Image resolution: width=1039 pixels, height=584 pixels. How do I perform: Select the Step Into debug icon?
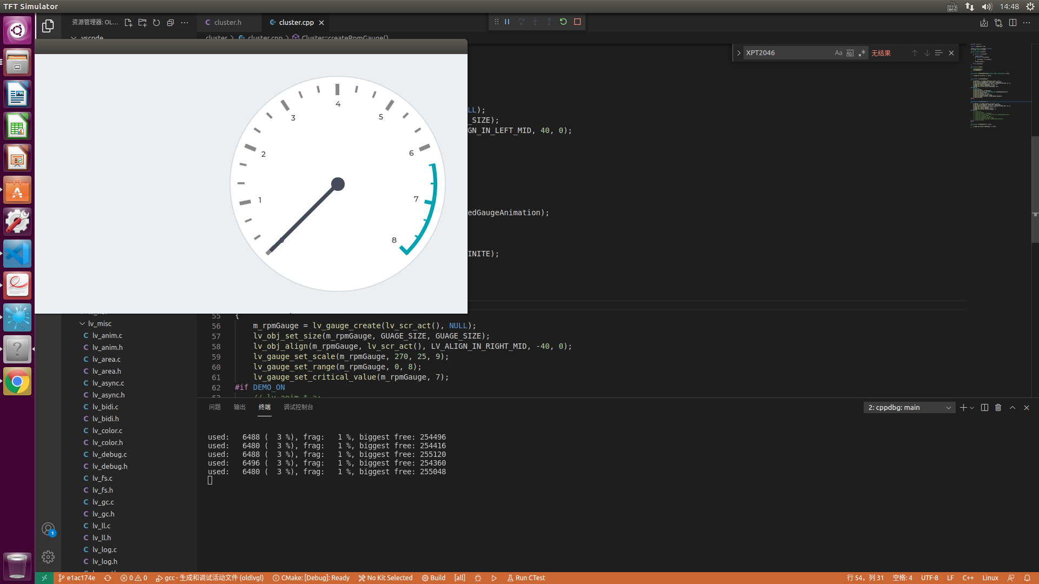(x=535, y=22)
